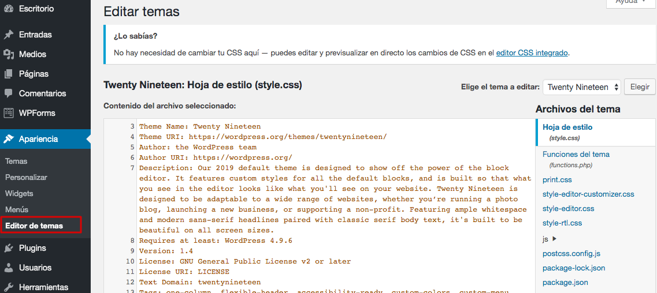Open Personalizar submenu item
This screenshot has height=293, width=657.
(x=26, y=177)
